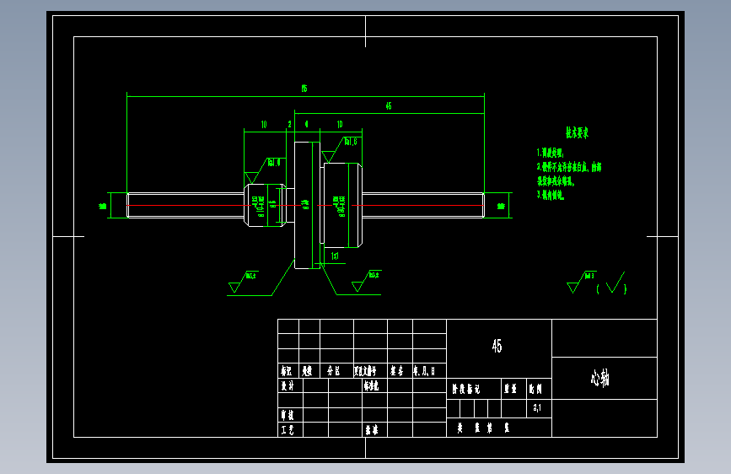Click the 2:1 scale value
Image resolution: width=731 pixels, height=474 pixels.
click(537, 407)
